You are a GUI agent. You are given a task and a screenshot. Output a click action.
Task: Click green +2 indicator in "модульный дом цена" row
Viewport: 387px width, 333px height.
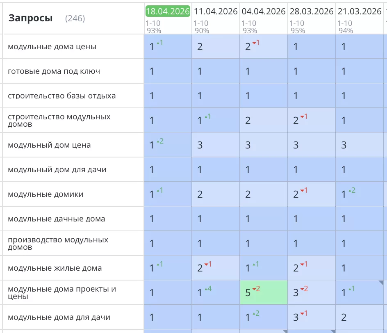pyautogui.click(x=160, y=141)
